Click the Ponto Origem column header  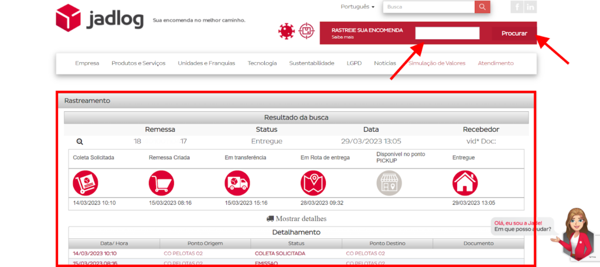point(205,243)
